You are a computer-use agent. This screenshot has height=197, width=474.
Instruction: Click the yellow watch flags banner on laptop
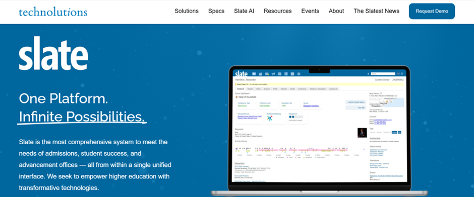click(x=319, y=84)
